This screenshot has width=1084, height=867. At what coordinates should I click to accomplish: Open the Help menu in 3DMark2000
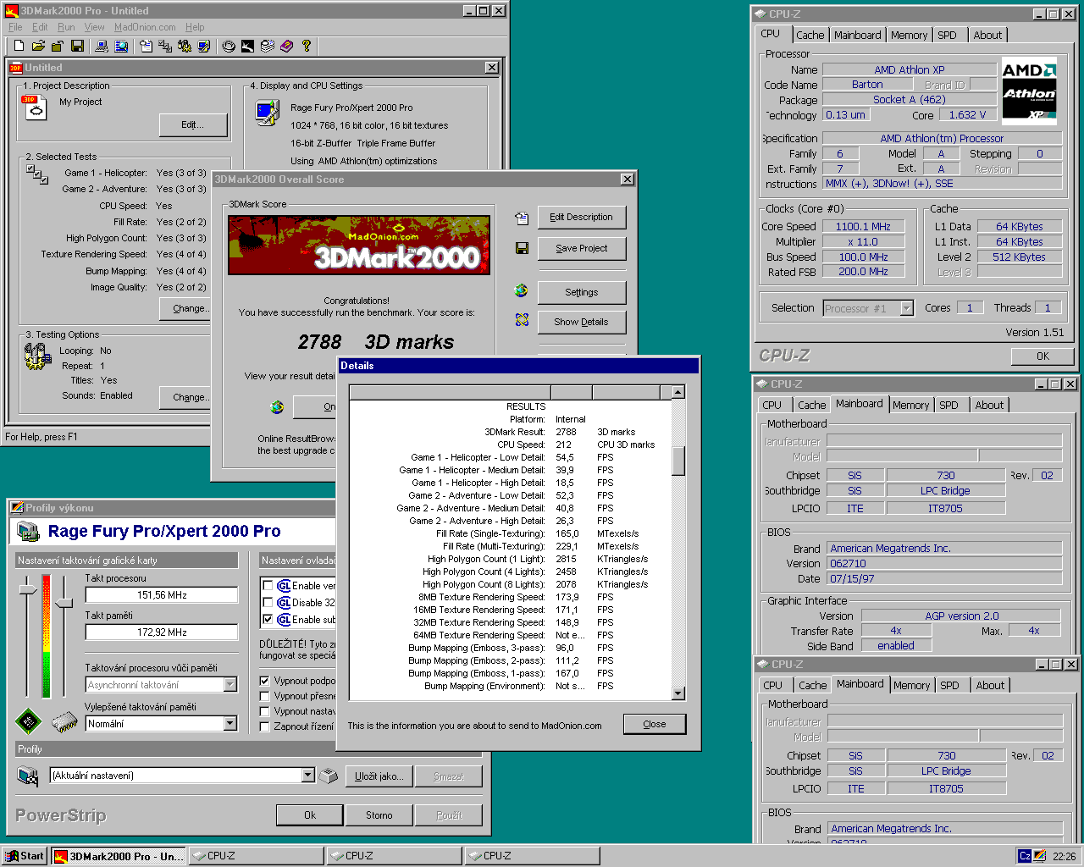click(195, 27)
